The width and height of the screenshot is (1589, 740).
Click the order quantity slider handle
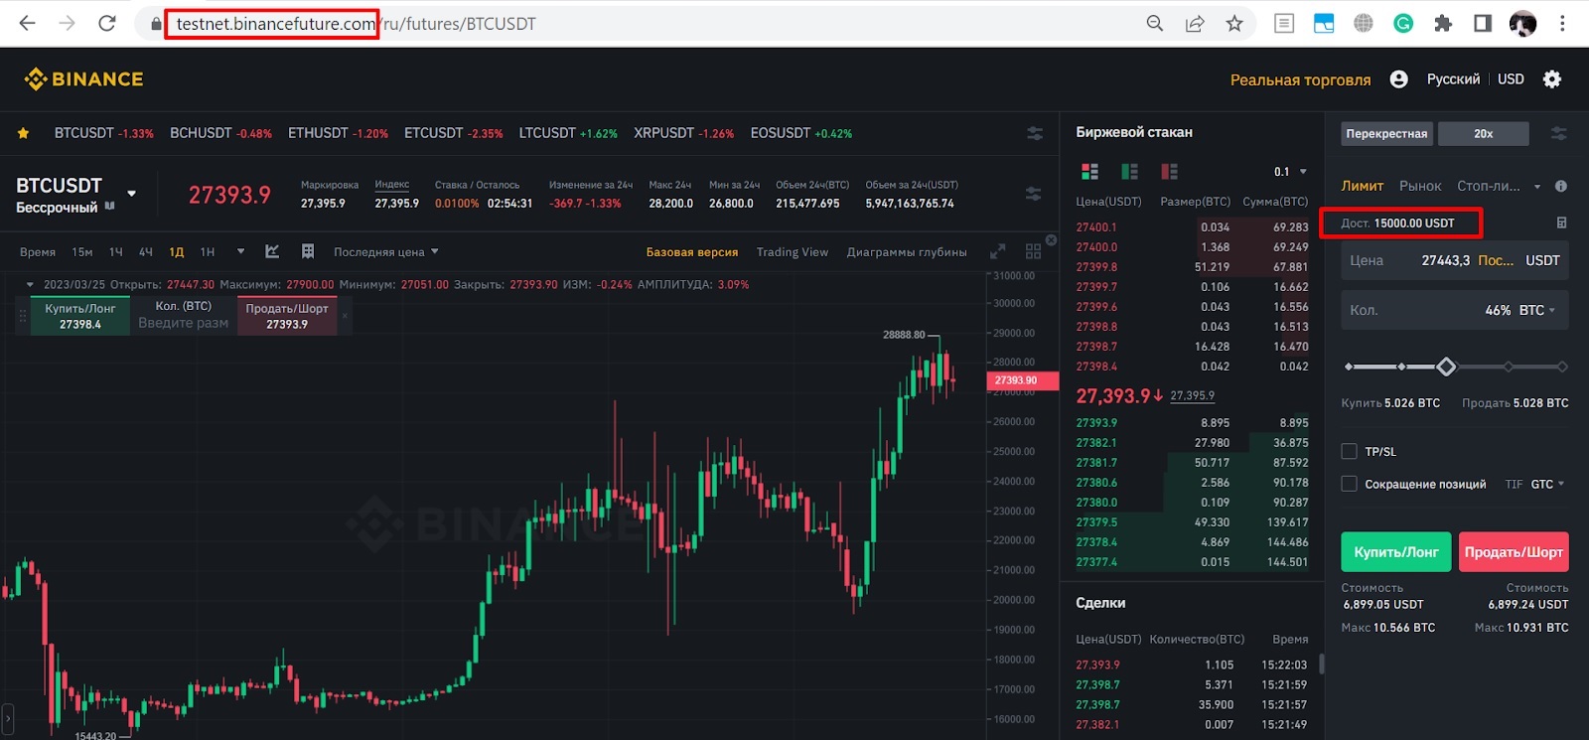pos(1446,367)
